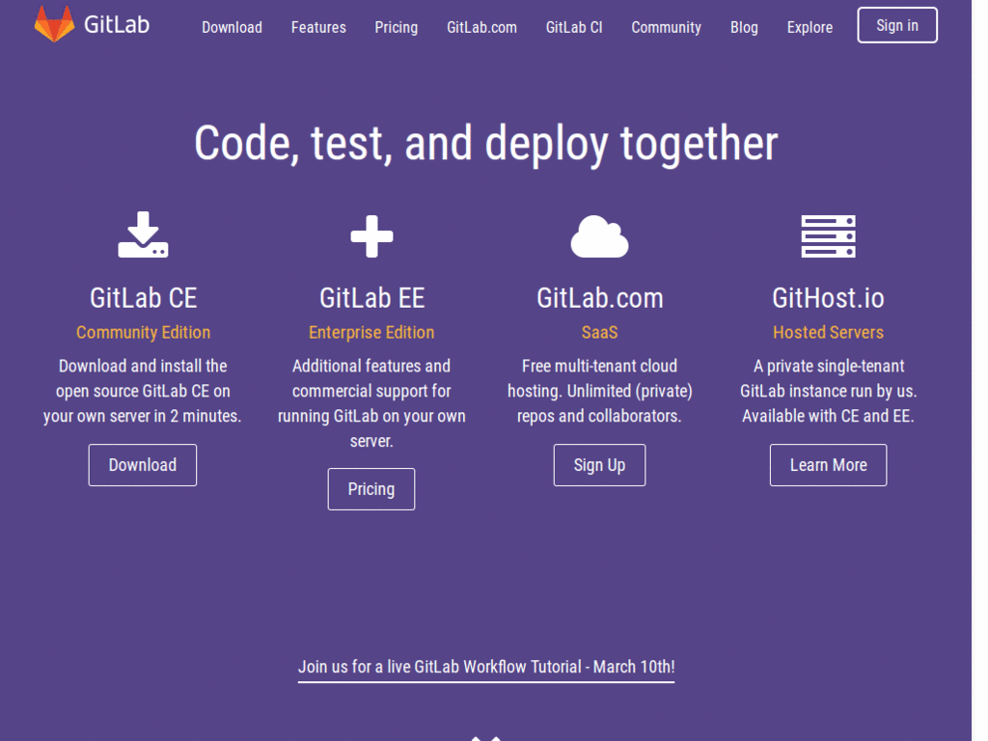Image resolution: width=988 pixels, height=741 pixels.
Task: Click the GitLab.com heading in the columns
Action: pyautogui.click(x=600, y=298)
